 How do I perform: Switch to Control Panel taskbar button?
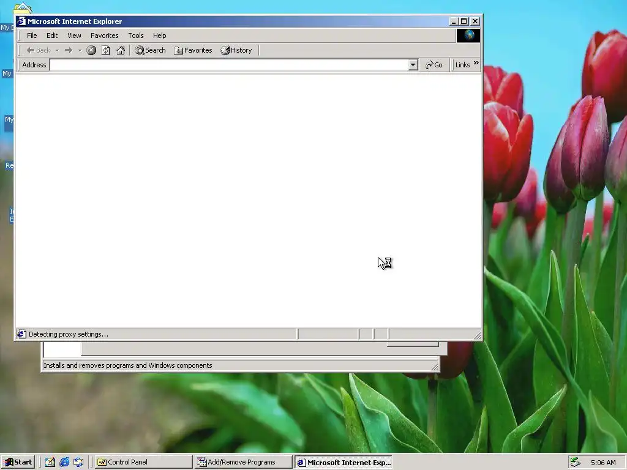[143, 462]
